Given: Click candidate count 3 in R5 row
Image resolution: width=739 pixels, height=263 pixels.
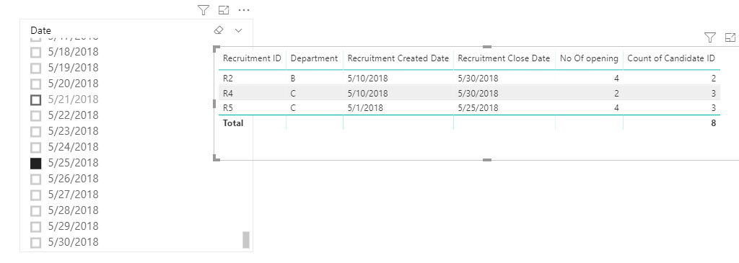Looking at the screenshot, I should point(714,108).
